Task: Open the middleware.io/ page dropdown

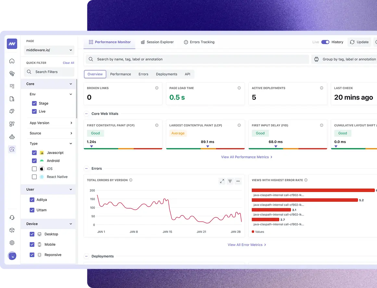Action: tap(49, 50)
